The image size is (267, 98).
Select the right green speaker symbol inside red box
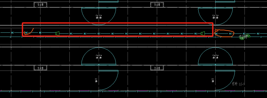(203, 33)
